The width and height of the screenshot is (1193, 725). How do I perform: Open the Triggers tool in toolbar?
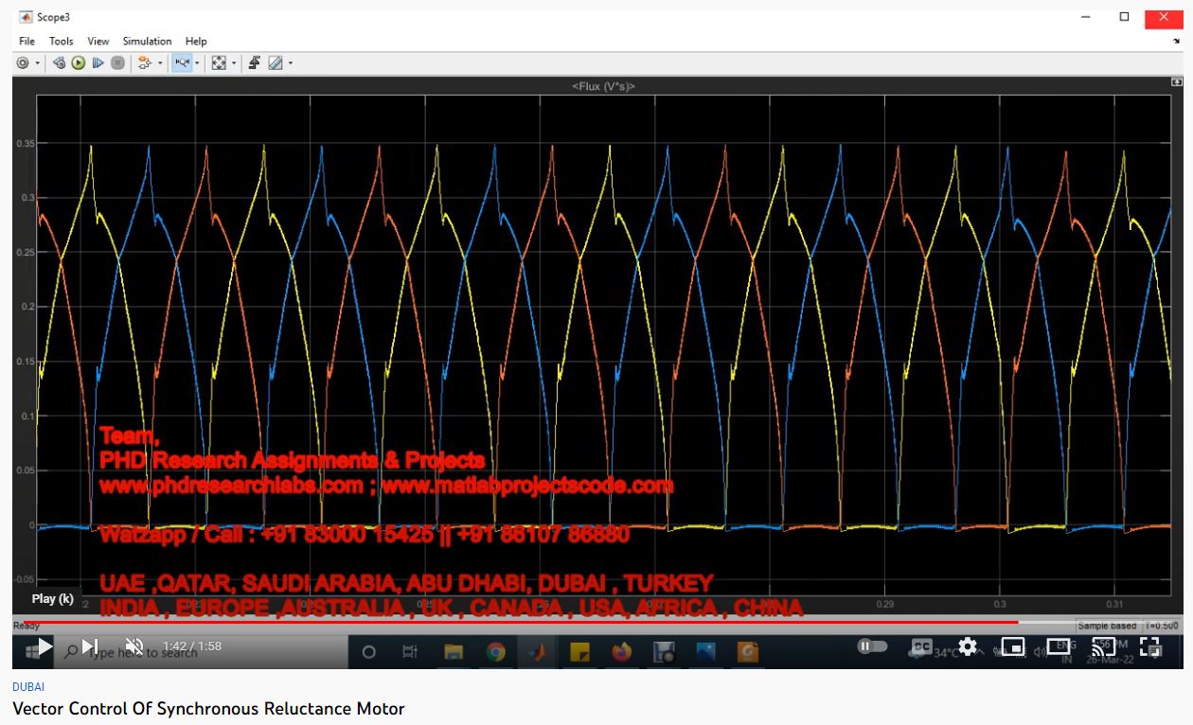(255, 63)
